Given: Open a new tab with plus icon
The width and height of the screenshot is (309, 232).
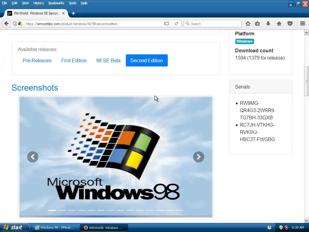Looking at the screenshot, I should tap(73, 13).
